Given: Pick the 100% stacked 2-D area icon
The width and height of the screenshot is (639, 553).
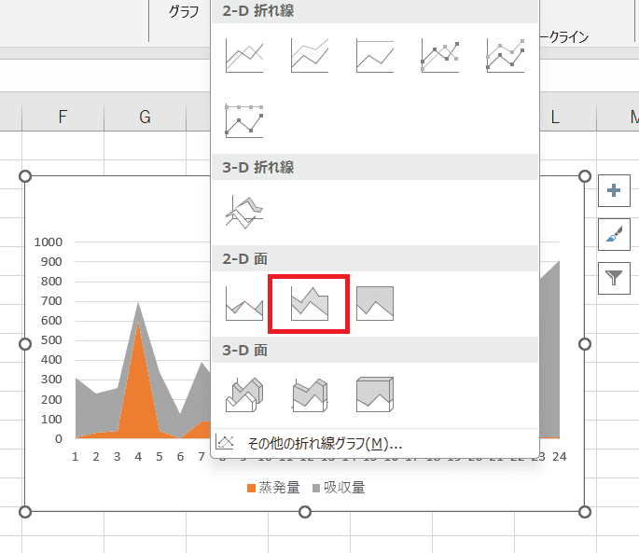Looking at the screenshot, I should click(374, 304).
